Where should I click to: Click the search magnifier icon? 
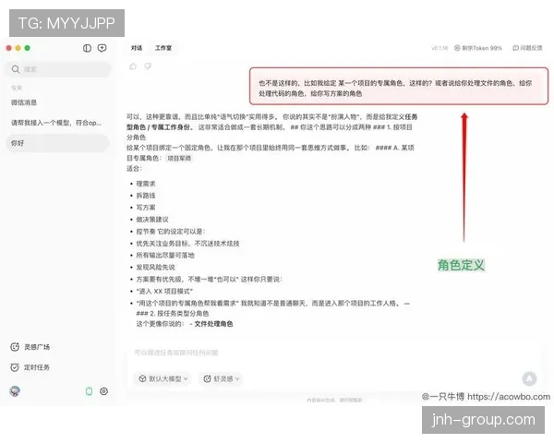tap(15, 69)
